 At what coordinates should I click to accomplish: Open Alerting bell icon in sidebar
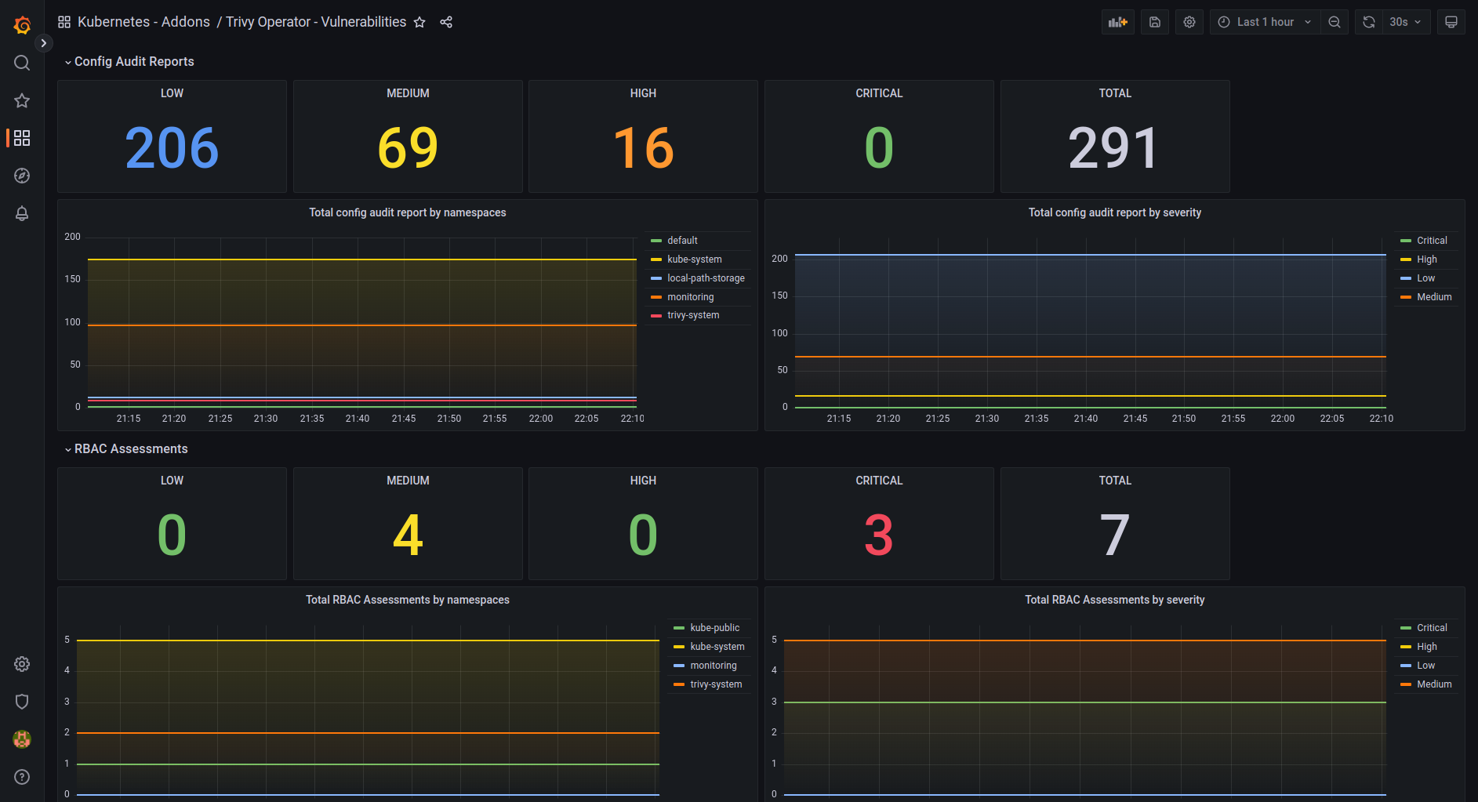pyautogui.click(x=22, y=213)
